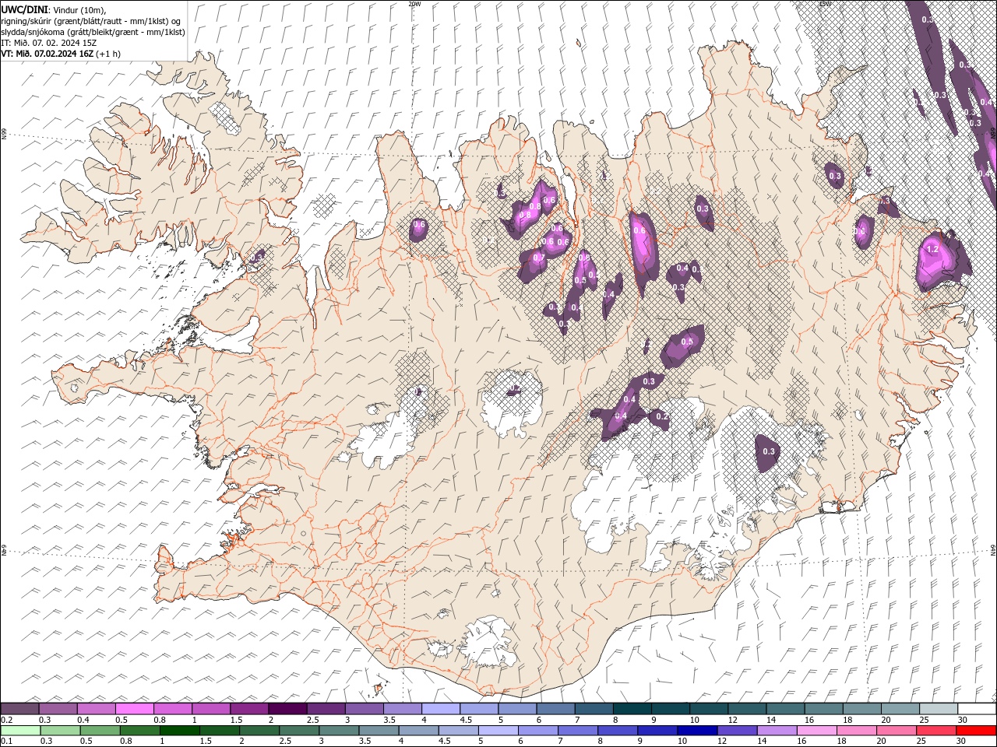Click the rigning/skúrir legend description line

(91, 21)
